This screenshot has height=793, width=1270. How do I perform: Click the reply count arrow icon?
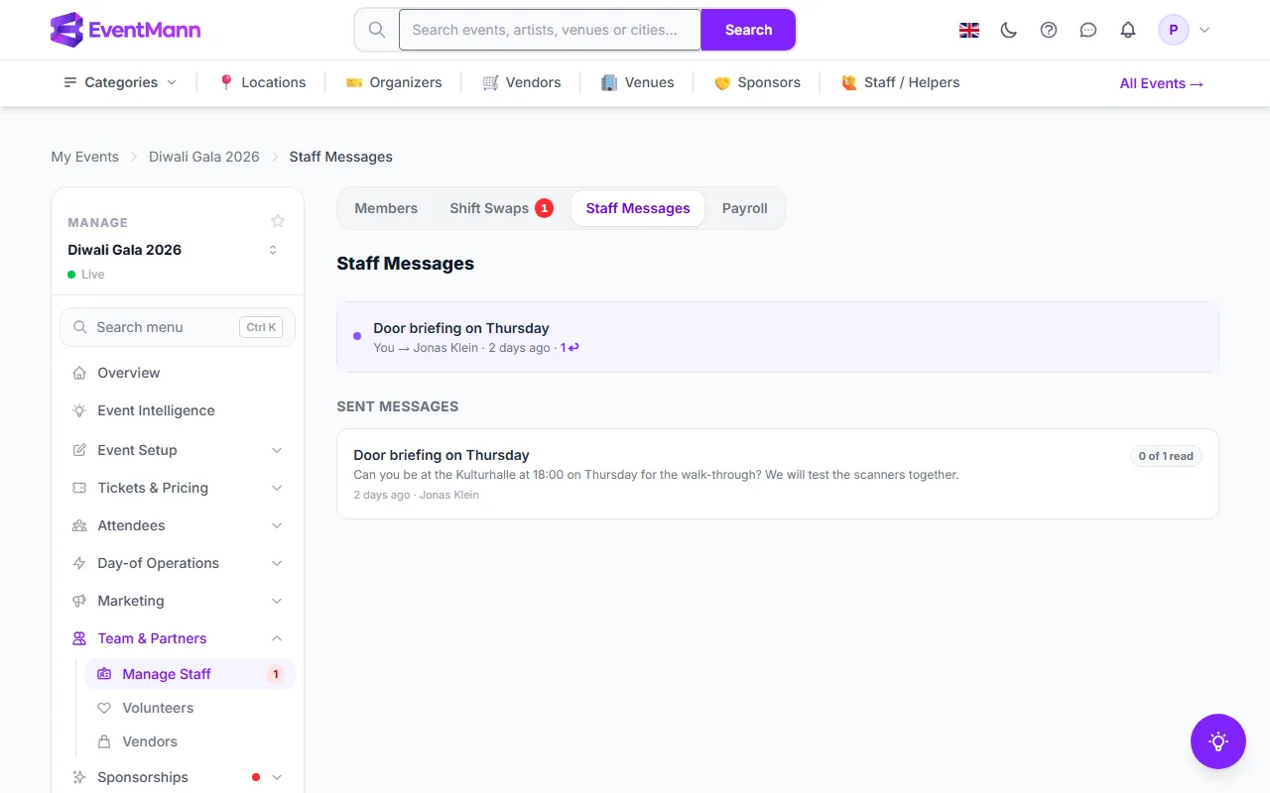click(573, 348)
